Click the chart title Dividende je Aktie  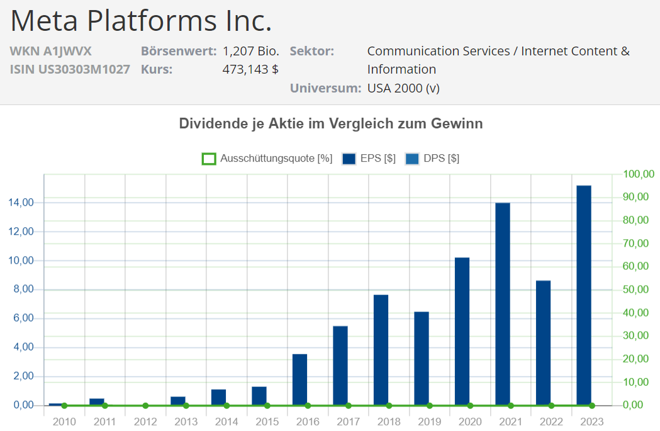[331, 124]
